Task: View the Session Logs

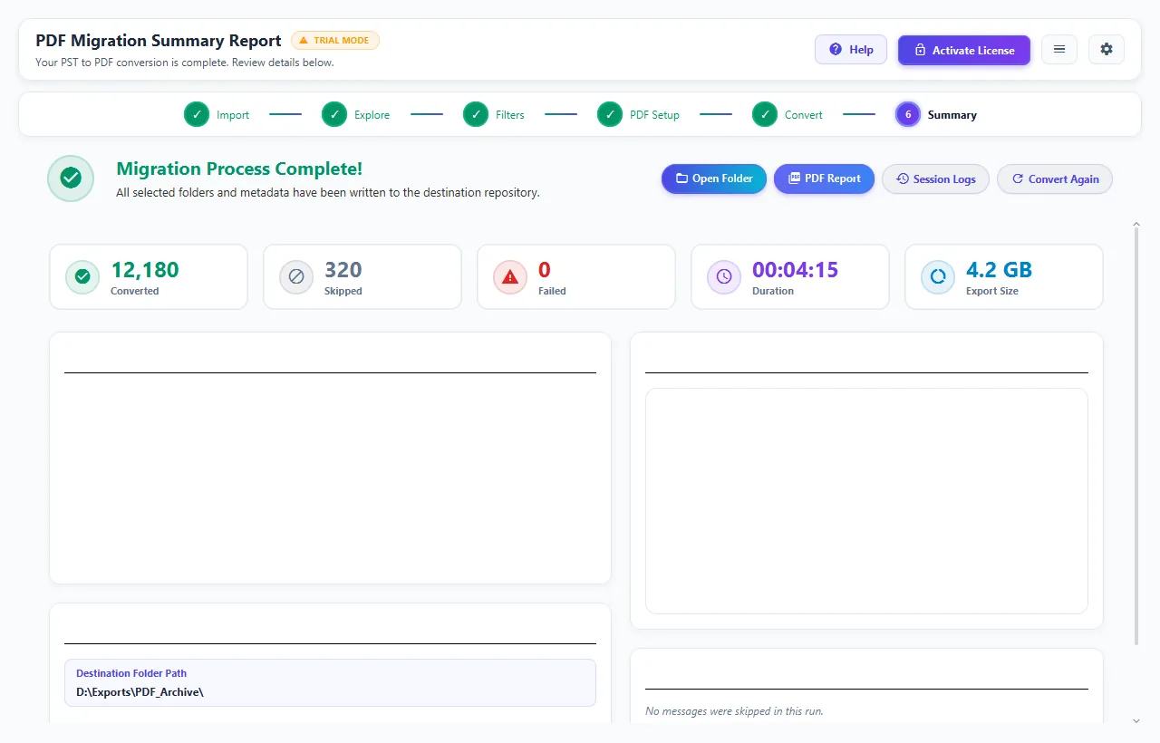Action: [935, 179]
